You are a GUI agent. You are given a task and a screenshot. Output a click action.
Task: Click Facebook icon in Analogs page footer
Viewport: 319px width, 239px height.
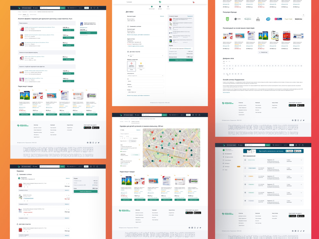pyautogui.click(x=88, y=143)
